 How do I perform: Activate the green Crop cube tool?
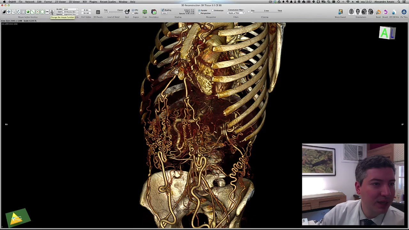(x=145, y=12)
